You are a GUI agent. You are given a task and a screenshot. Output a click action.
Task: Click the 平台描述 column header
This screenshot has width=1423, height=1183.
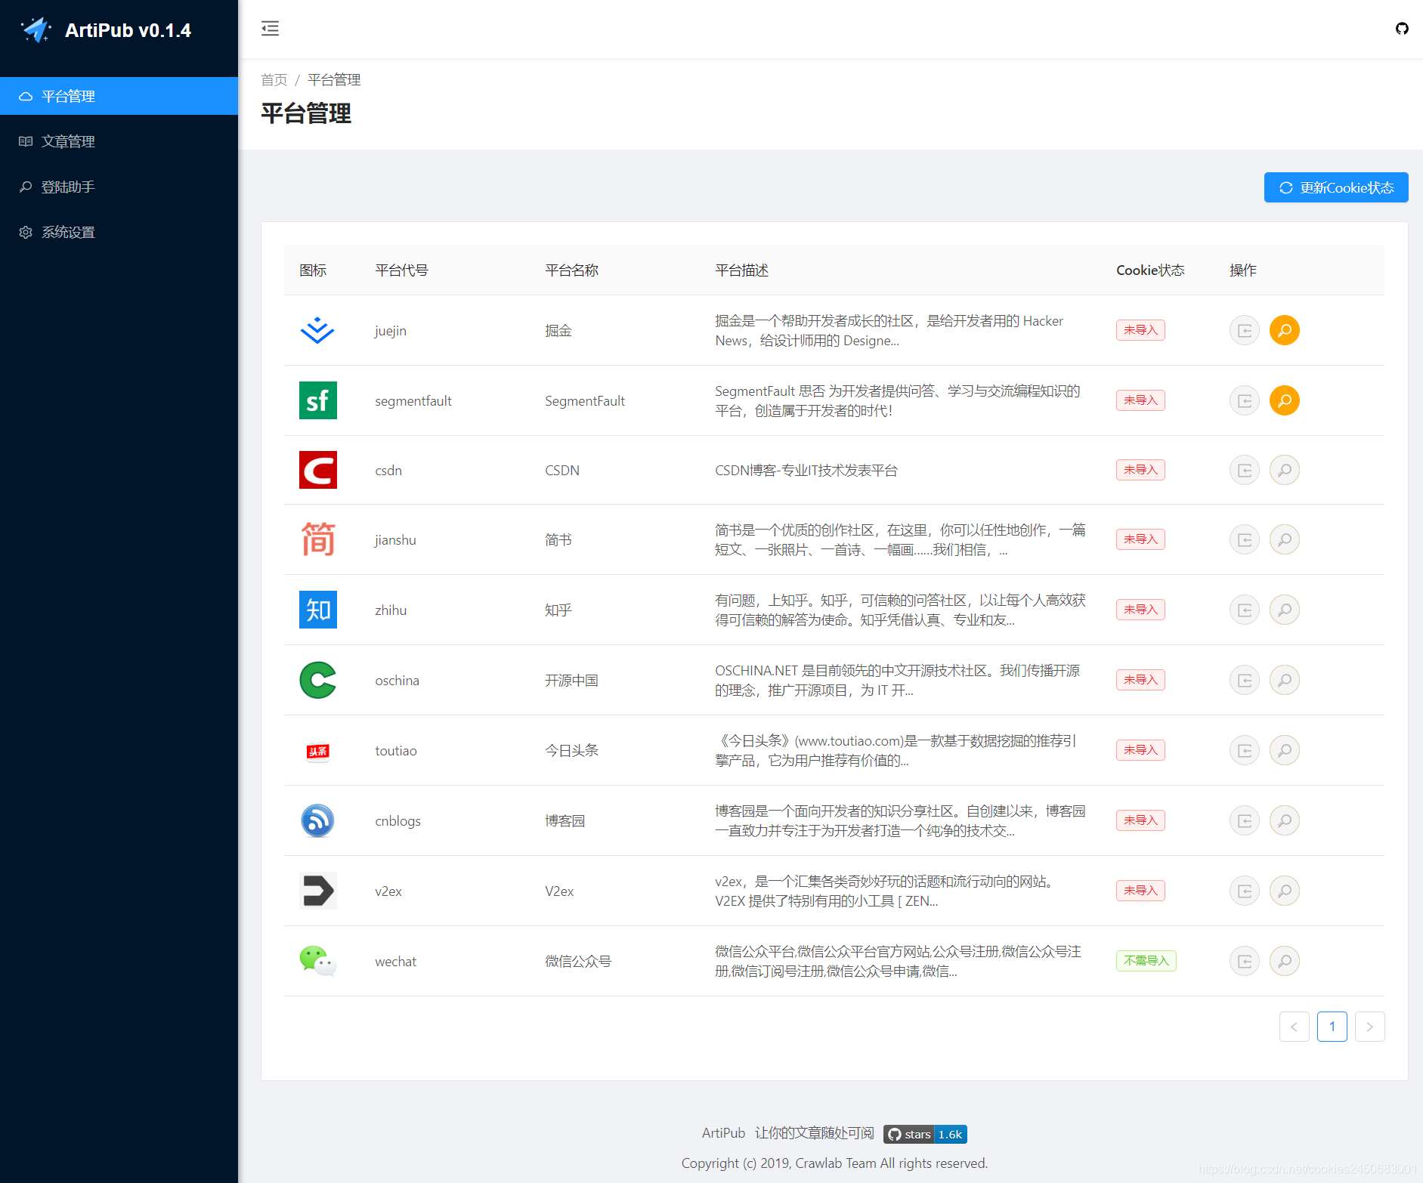(741, 270)
